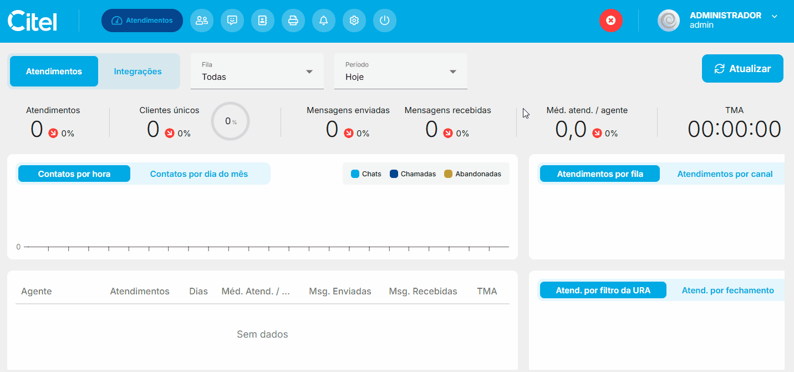Switch to the Integrações tab
Screen dimensions: 794x372
(138, 72)
